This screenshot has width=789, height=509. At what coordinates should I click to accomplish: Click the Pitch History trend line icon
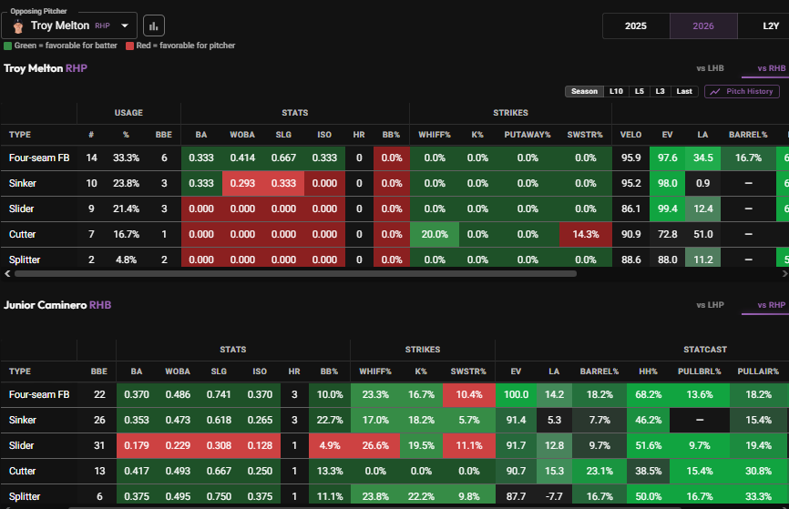(715, 92)
